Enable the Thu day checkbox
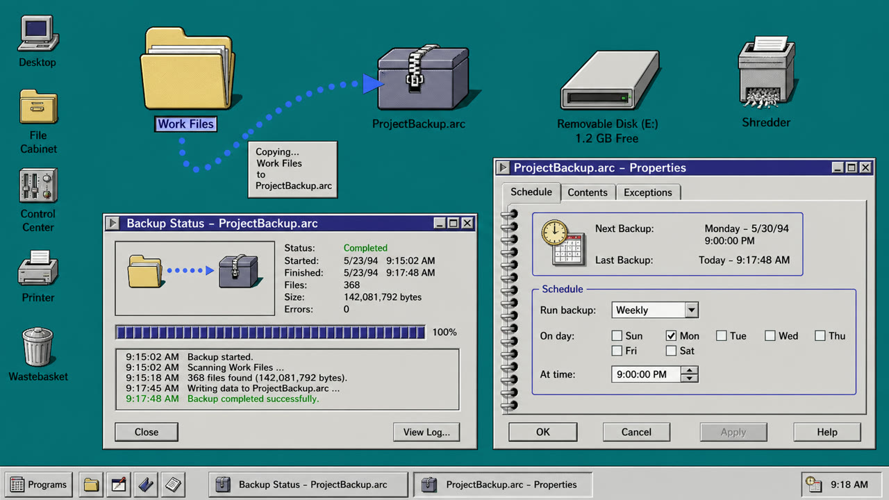Image resolution: width=889 pixels, height=500 pixels. [820, 335]
